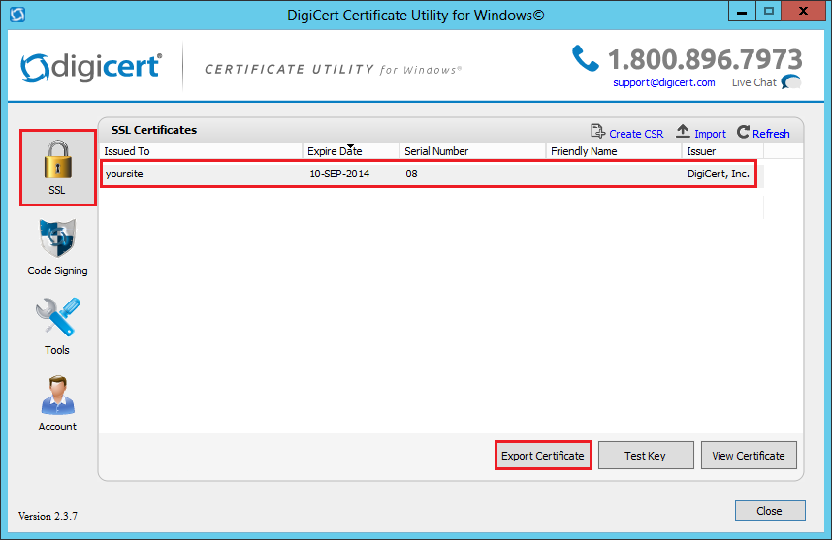Sort by Issuer column header
Image resolution: width=832 pixels, height=540 pixels.
coord(721,151)
